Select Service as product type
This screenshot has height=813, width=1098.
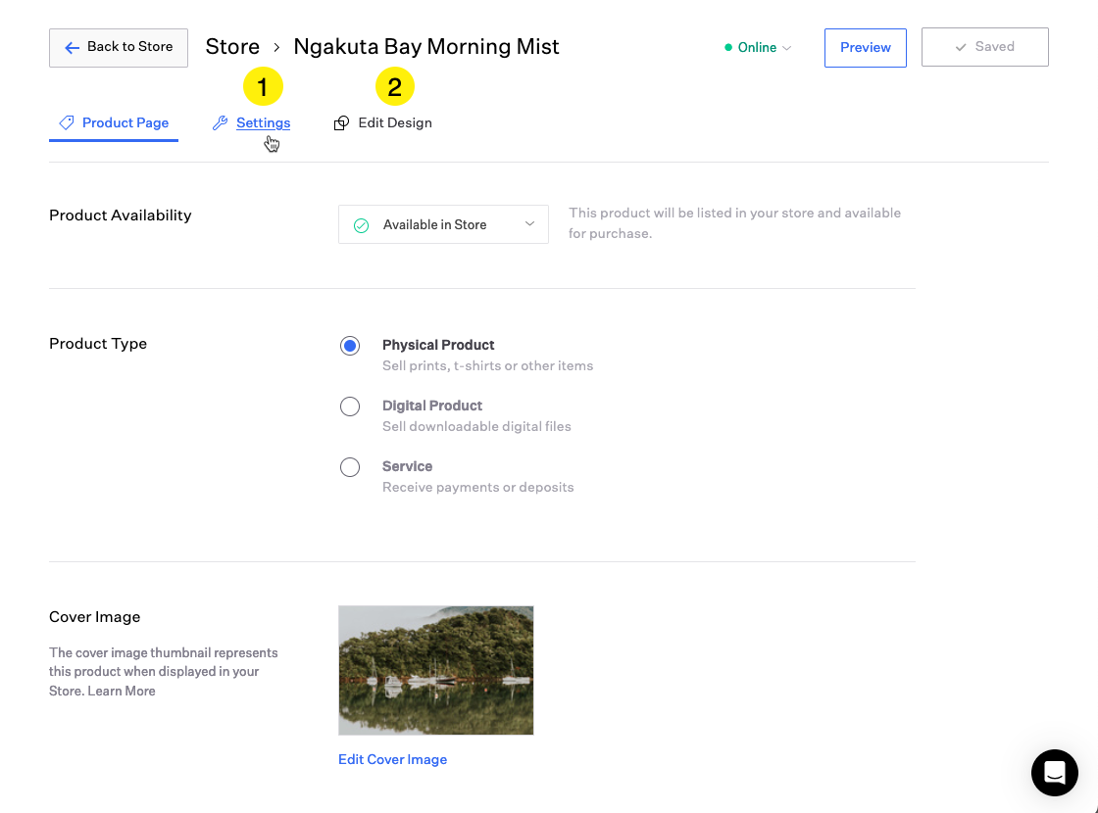350,467
